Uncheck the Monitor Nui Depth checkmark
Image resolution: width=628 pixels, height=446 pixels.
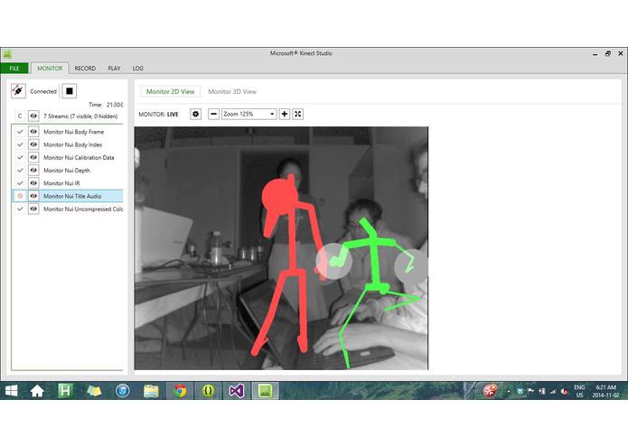(20, 170)
